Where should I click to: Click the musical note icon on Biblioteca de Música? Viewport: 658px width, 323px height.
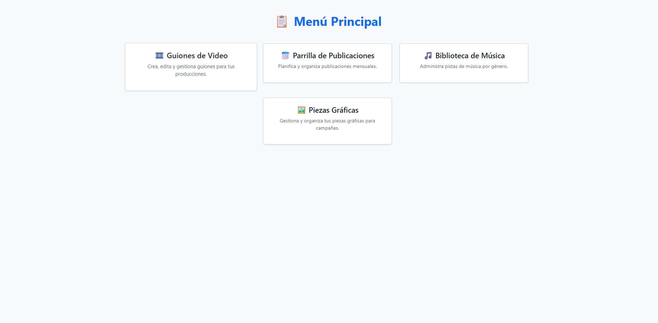[x=428, y=55]
